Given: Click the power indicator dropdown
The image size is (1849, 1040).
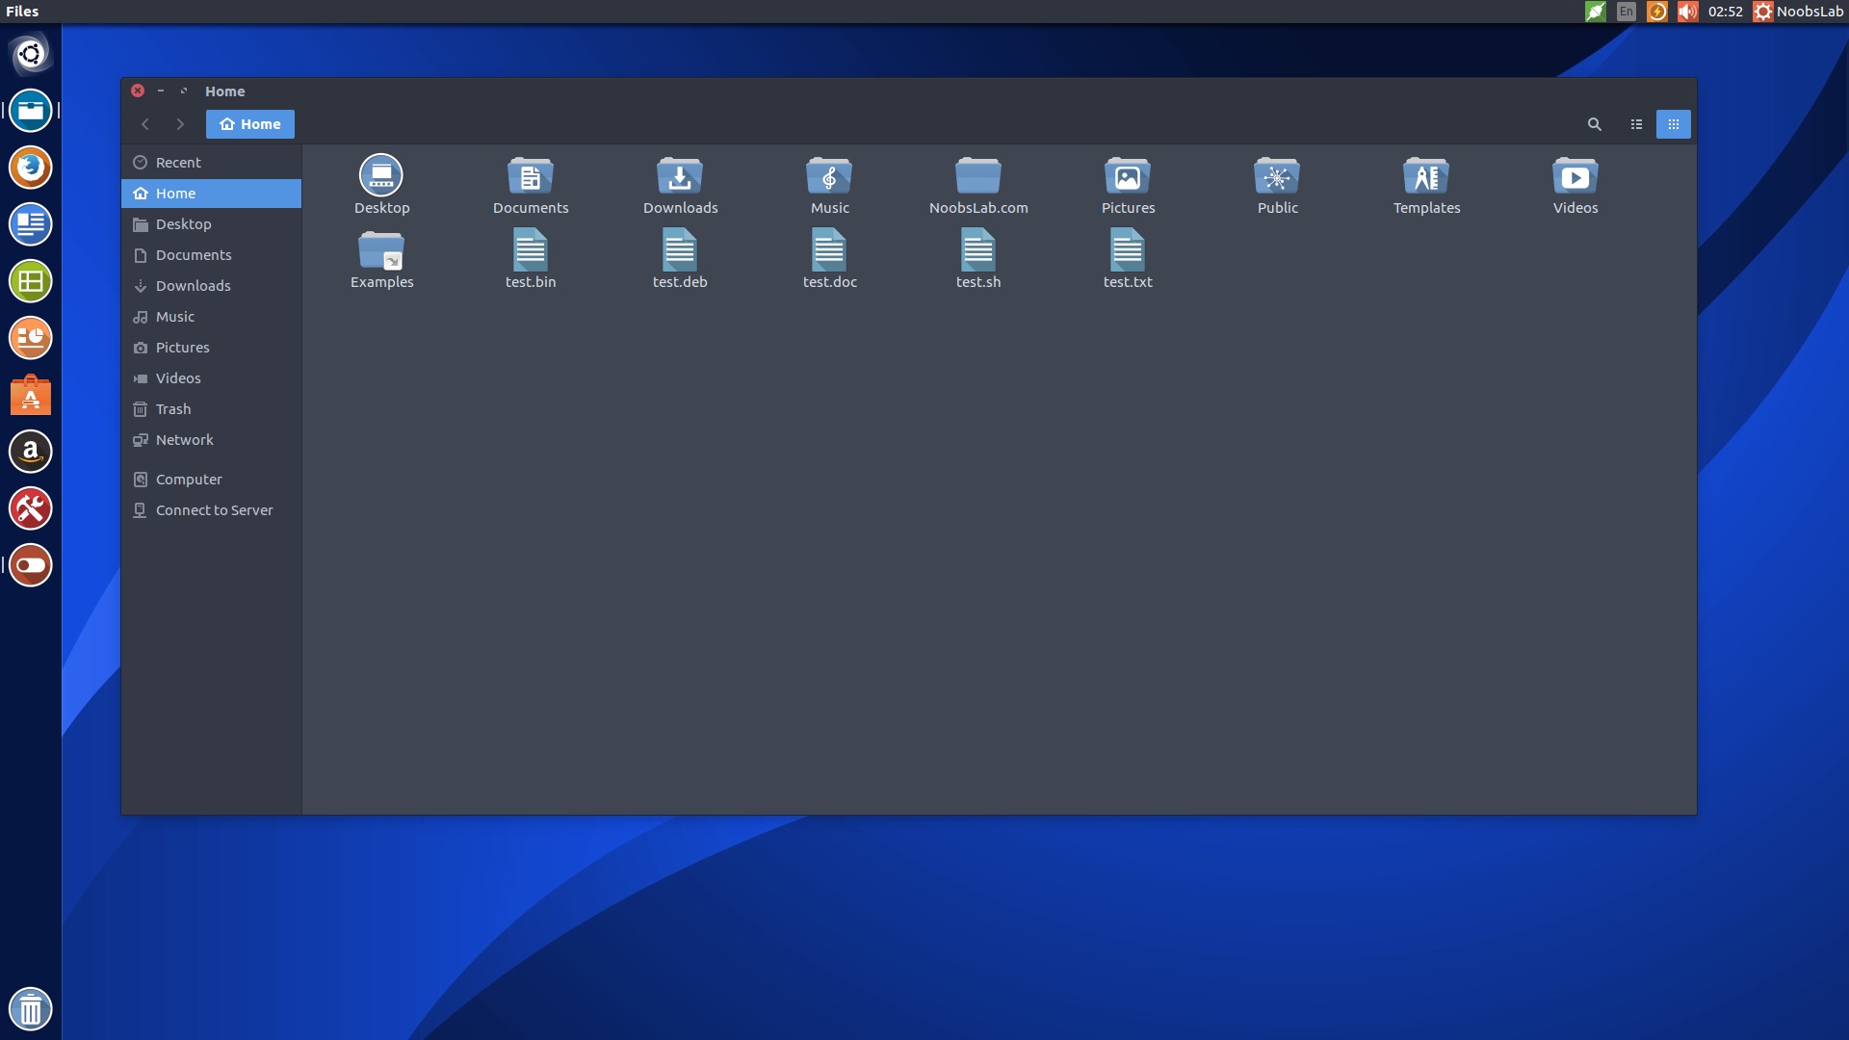Looking at the screenshot, I should click(1657, 12).
